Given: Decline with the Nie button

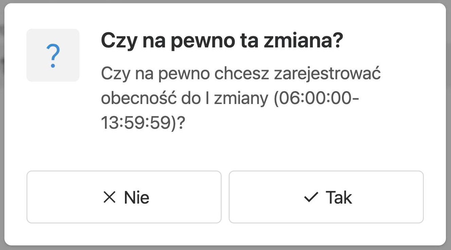Looking at the screenshot, I should tap(124, 197).
